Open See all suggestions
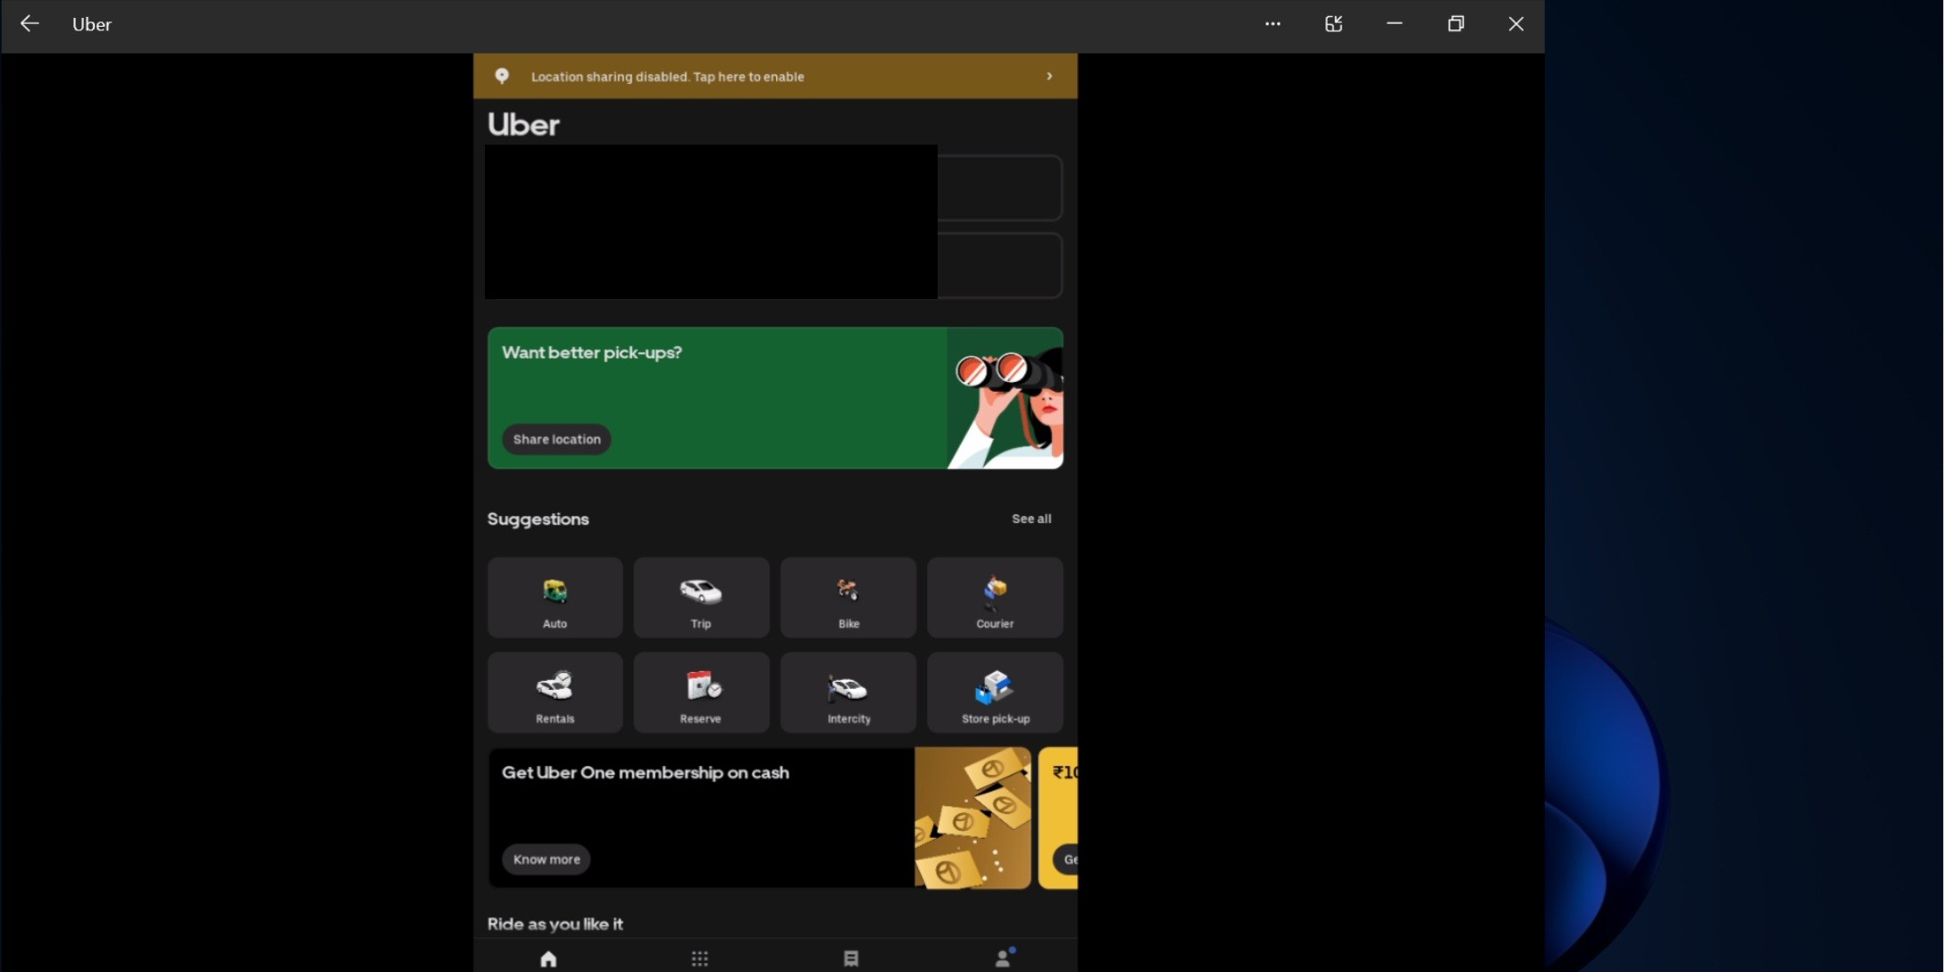The width and height of the screenshot is (1945, 972). [1031, 519]
